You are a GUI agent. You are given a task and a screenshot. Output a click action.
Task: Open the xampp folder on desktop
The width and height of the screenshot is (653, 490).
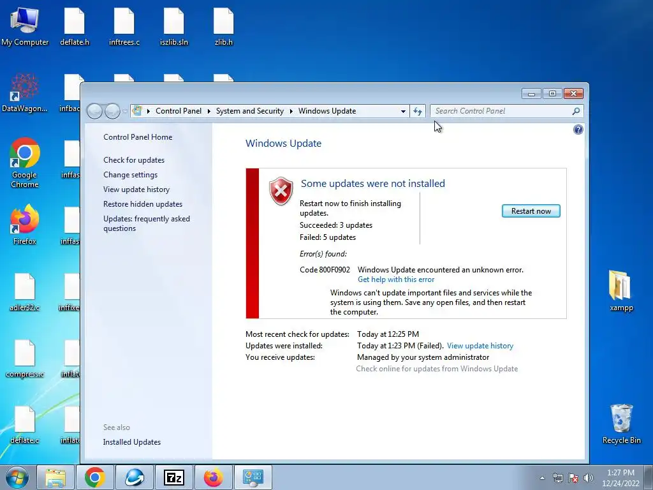(x=621, y=291)
